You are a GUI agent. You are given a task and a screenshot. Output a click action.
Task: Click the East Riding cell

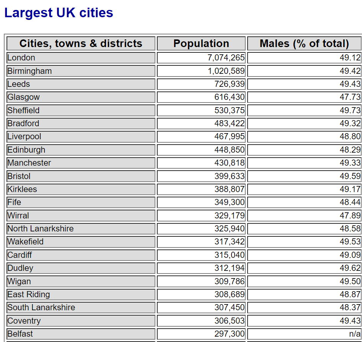coord(81,295)
